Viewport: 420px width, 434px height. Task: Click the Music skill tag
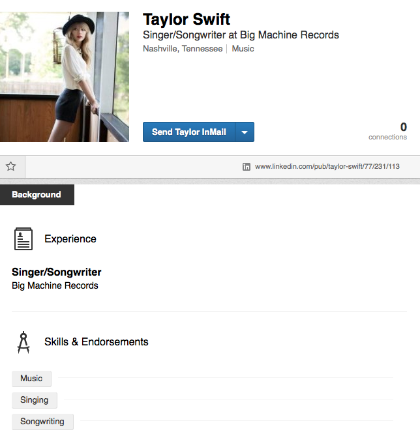click(x=31, y=379)
